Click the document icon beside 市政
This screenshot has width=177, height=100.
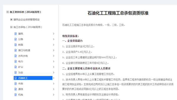(x=16, y=84)
